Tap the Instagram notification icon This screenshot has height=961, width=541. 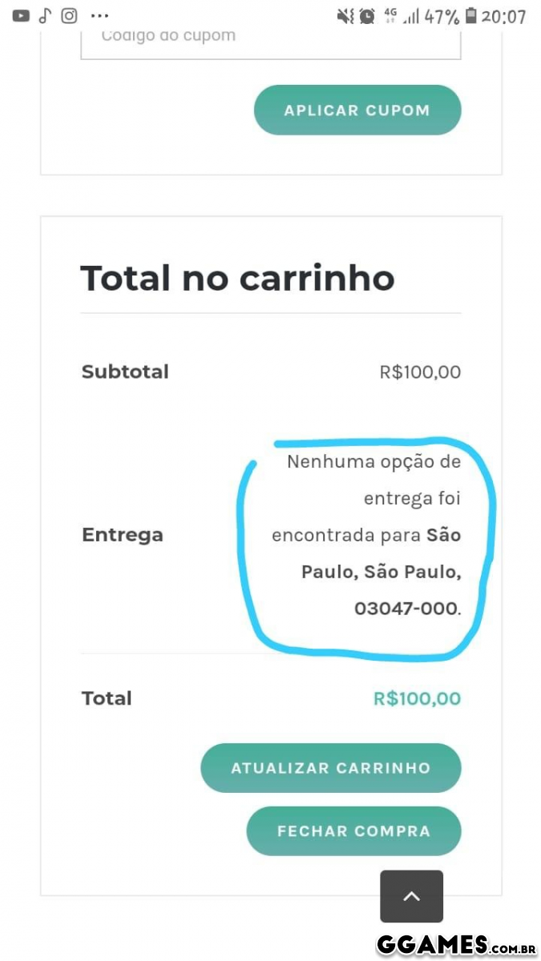click(x=70, y=16)
